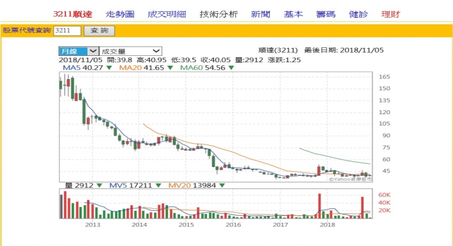Click the 40K volume axis label

[384, 203]
